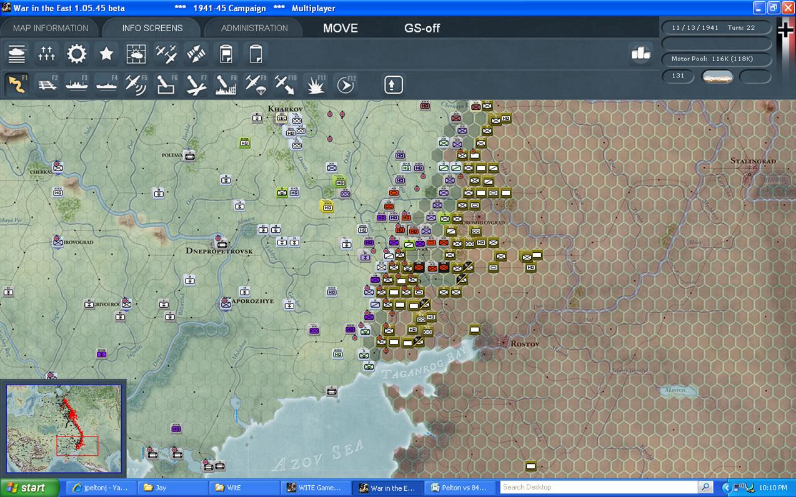Select the F9 Air Transport mode icon

click(x=256, y=84)
